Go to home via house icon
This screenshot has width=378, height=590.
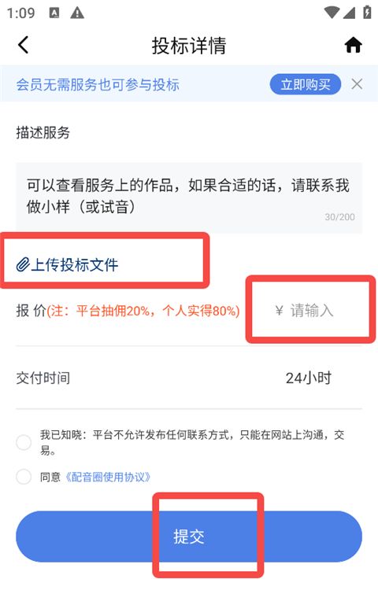pos(353,45)
